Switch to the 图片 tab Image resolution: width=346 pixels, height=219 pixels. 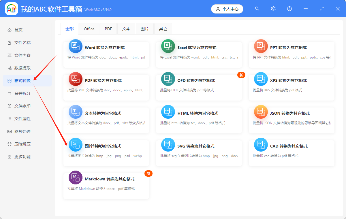(145, 29)
